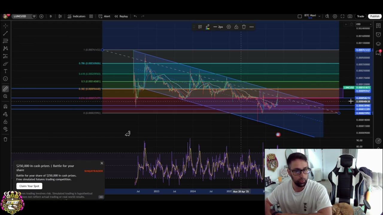The image size is (383, 215).
Task: Expand the BTC Maxi layout dropdown arrow
Action: pyautogui.click(x=319, y=16)
